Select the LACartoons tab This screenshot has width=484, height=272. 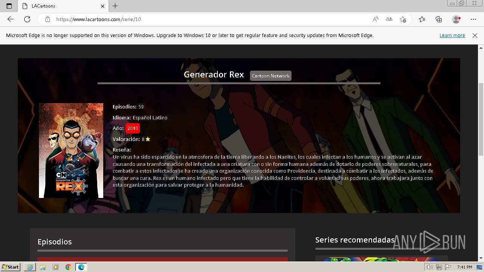64,6
